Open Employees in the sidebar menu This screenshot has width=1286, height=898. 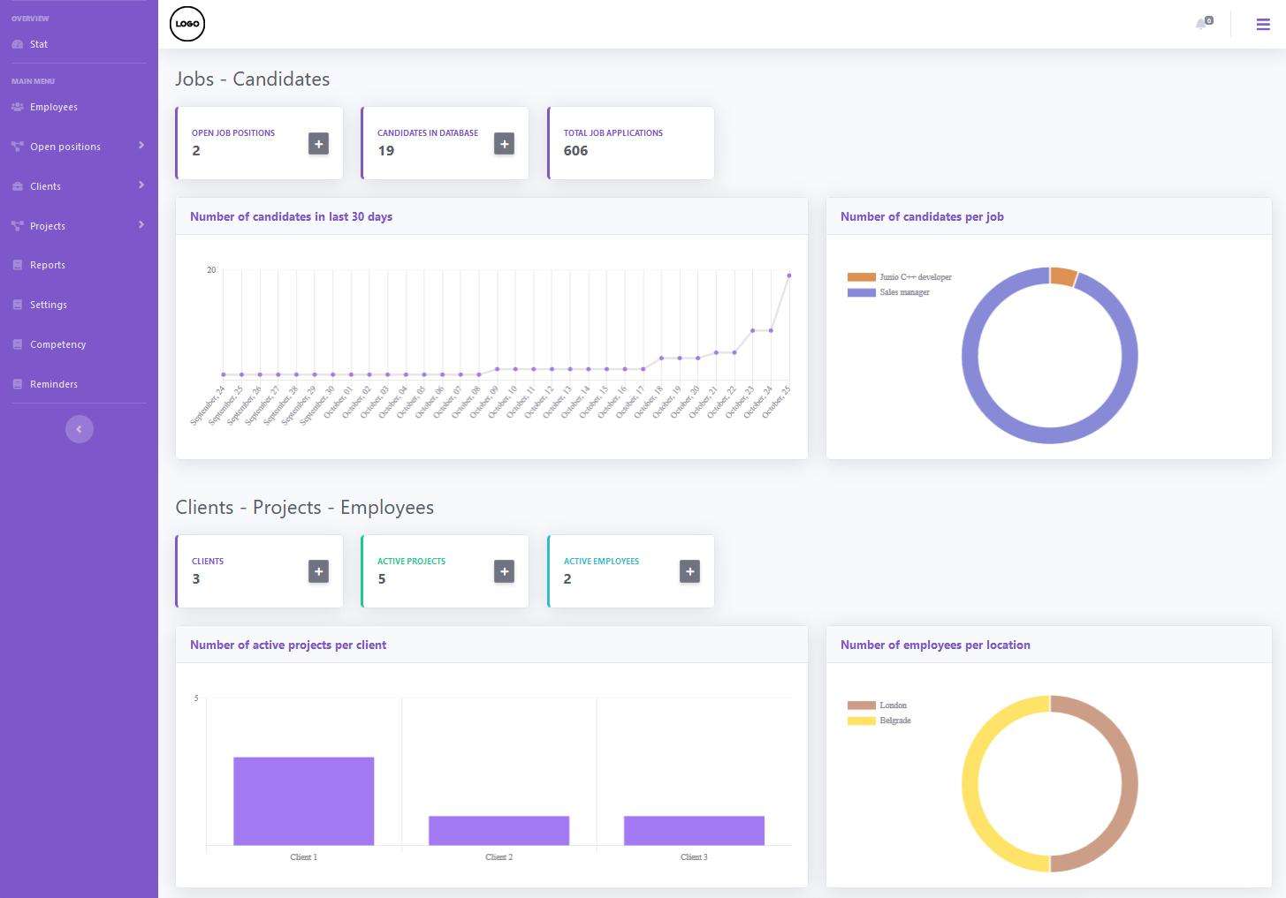pyautogui.click(x=53, y=107)
